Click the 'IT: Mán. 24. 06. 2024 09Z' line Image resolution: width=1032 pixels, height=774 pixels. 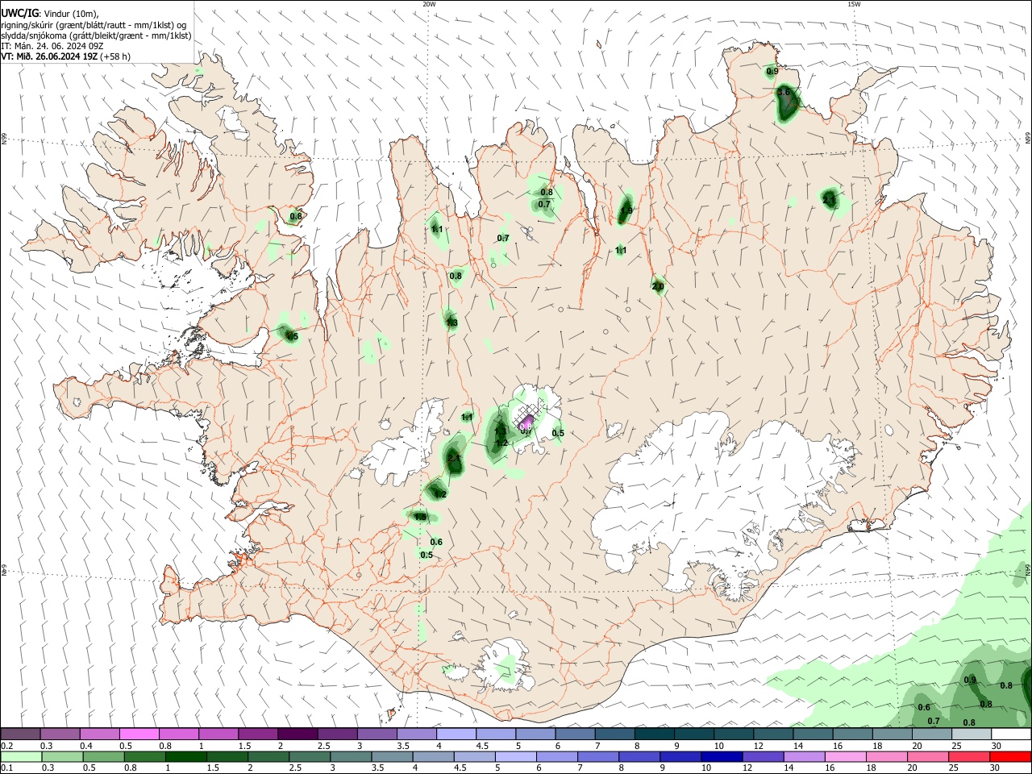pyautogui.click(x=52, y=46)
